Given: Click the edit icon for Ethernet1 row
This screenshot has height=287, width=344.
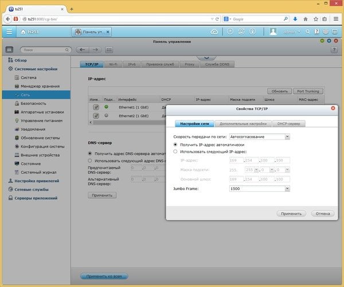Looking at the screenshot, I should [96, 107].
